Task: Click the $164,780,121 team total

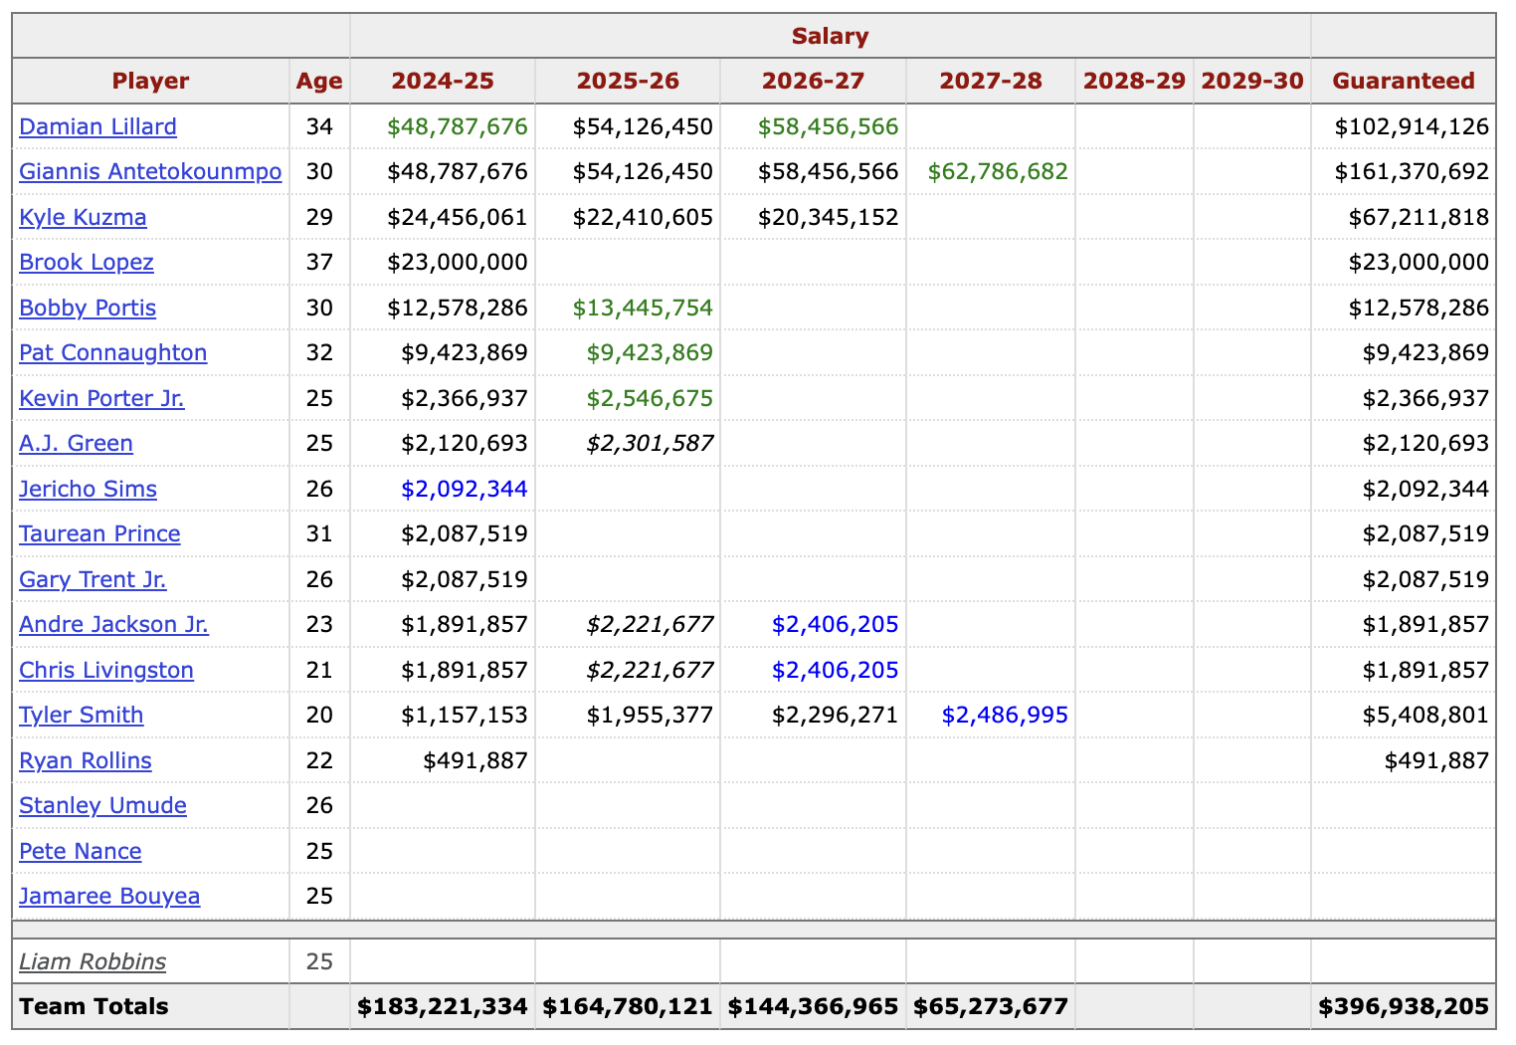Action: tap(628, 1006)
